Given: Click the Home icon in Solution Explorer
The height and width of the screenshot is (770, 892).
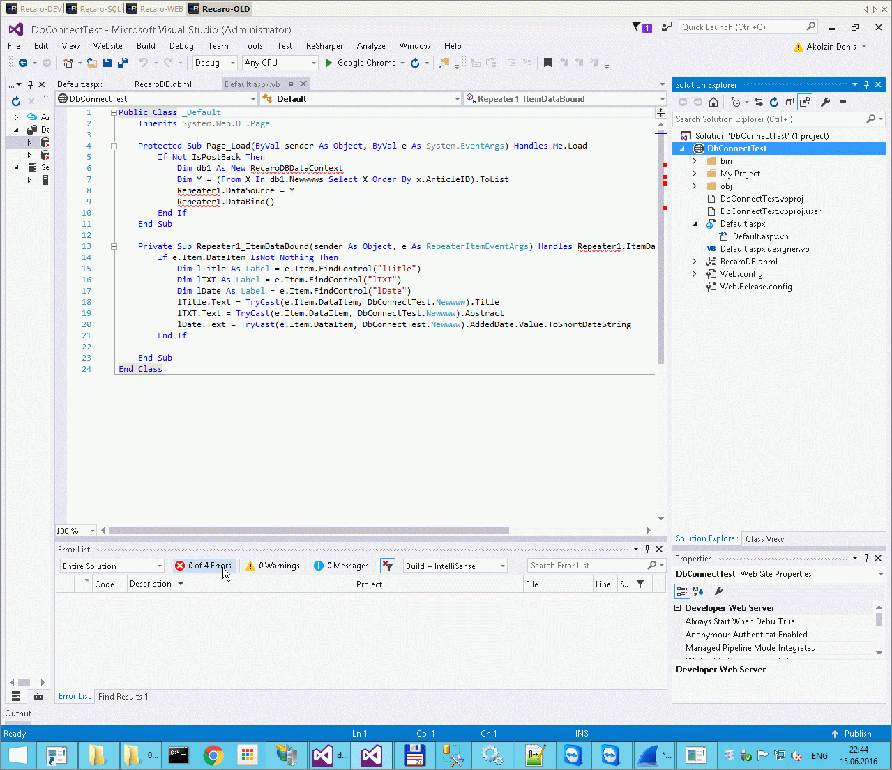Looking at the screenshot, I should point(713,102).
